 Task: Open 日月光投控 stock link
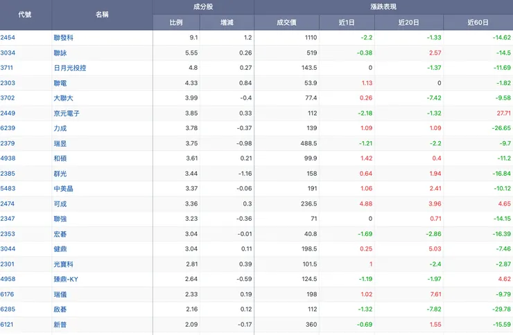click(70, 68)
